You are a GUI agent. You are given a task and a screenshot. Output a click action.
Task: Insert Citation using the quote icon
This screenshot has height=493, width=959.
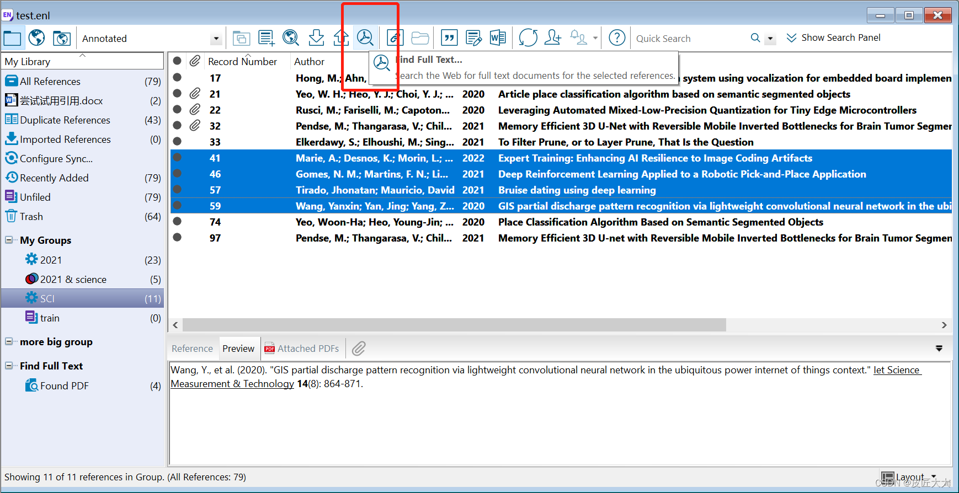pyautogui.click(x=449, y=38)
